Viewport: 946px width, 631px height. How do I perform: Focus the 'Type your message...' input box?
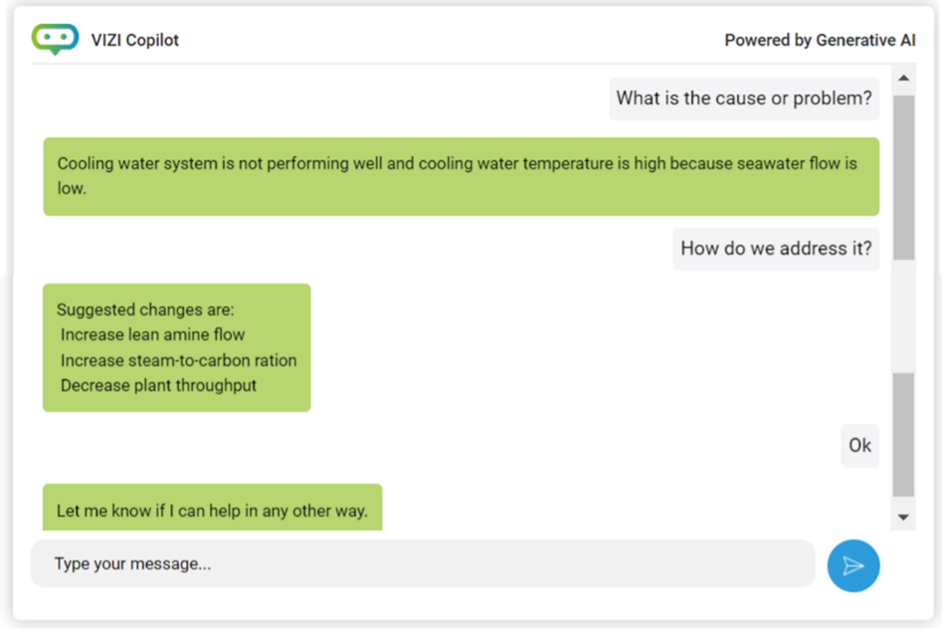(422, 564)
